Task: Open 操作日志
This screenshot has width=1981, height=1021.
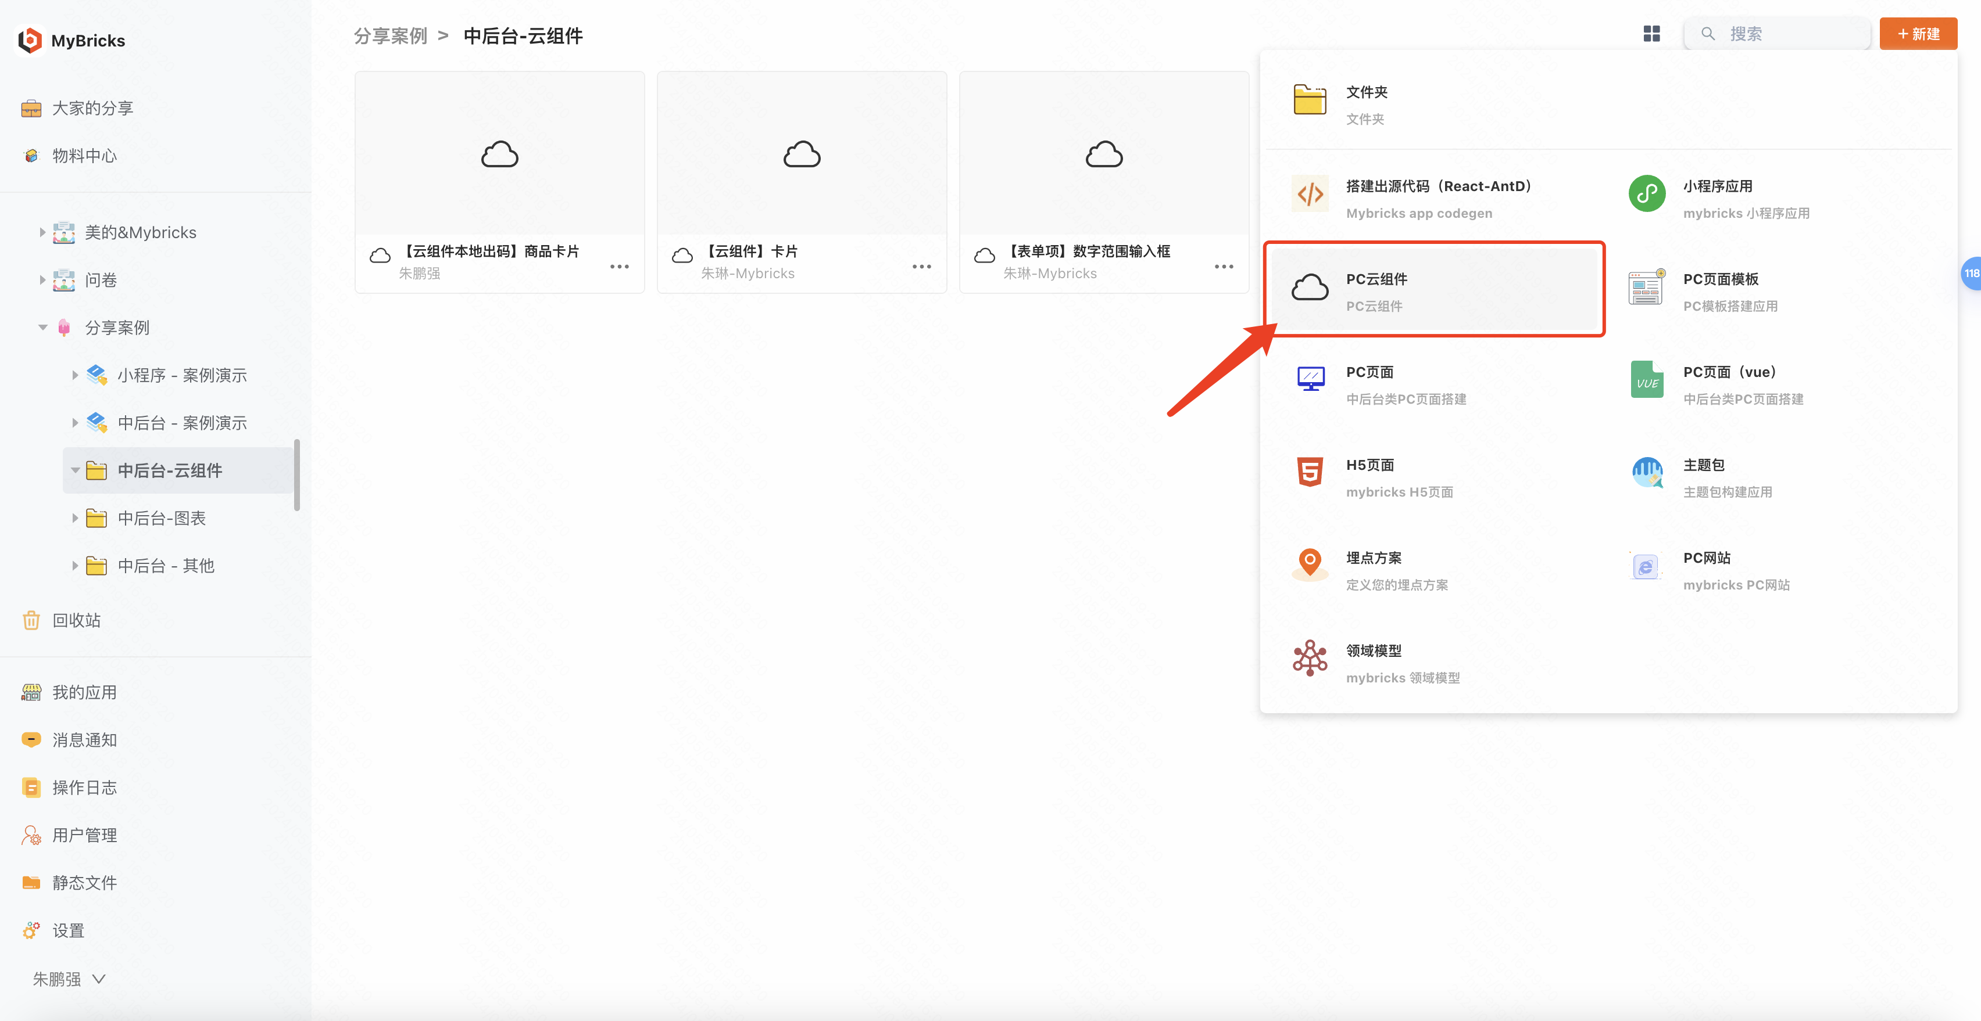Action: (x=69, y=788)
